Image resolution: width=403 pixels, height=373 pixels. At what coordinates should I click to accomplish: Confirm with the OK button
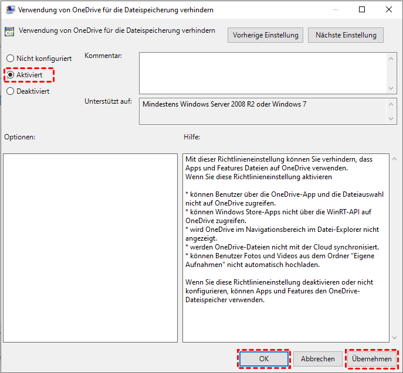(x=264, y=358)
